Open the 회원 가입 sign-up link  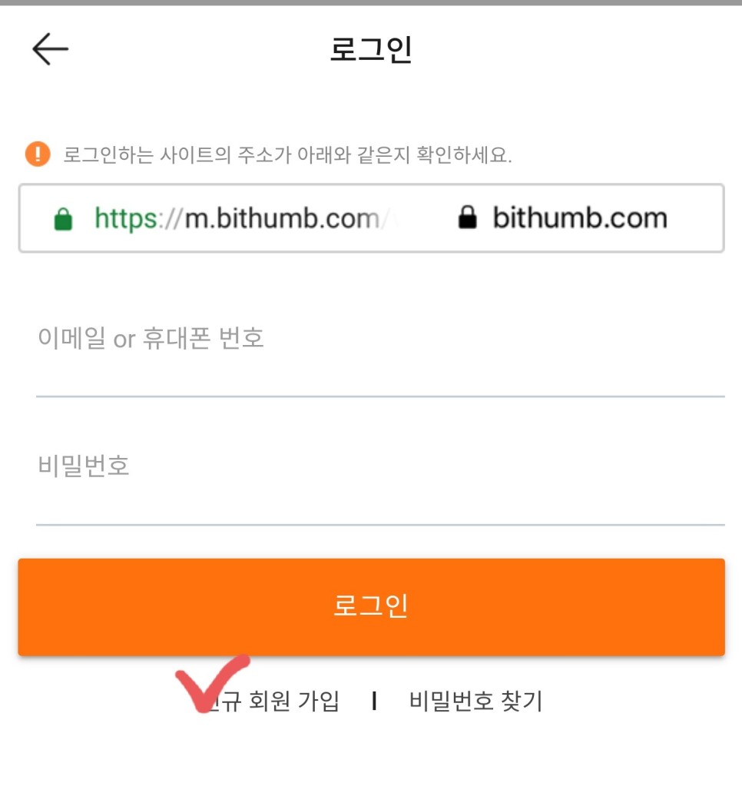click(274, 701)
